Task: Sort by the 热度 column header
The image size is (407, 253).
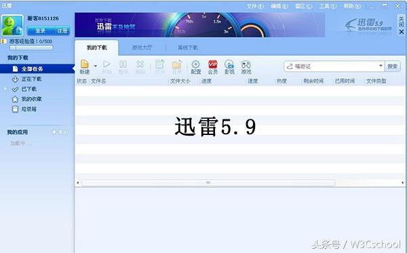Action: click(x=282, y=81)
